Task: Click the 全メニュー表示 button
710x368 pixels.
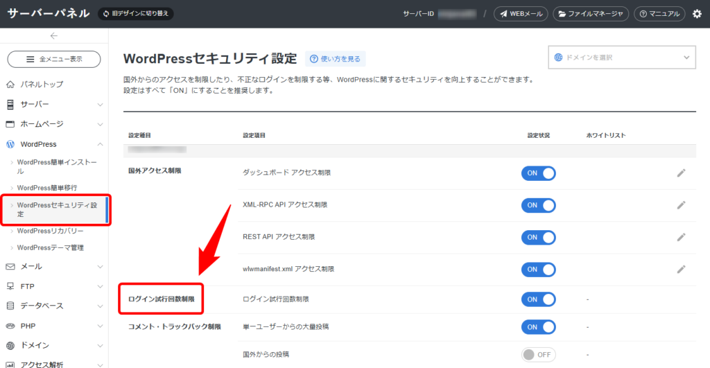Action: click(54, 60)
